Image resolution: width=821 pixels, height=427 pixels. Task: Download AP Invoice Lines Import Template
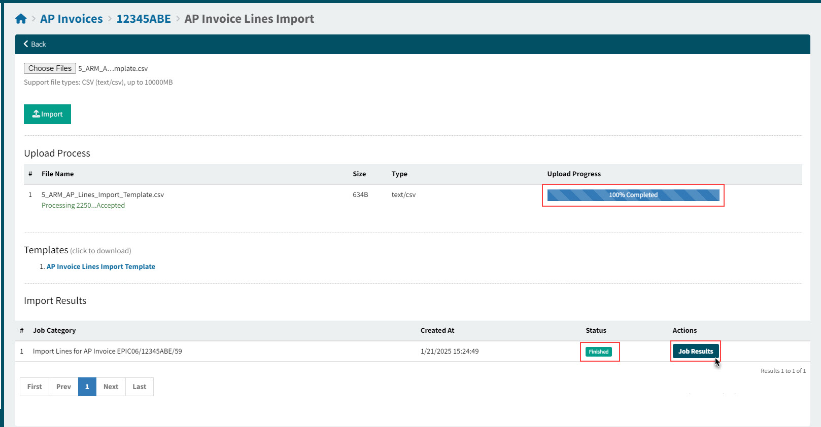coord(100,266)
